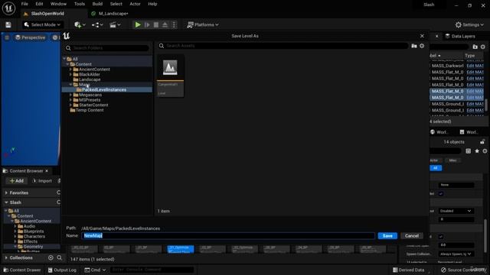The width and height of the screenshot is (490, 275).
Task: Open the Cmd dropdown
Action: click(95, 270)
